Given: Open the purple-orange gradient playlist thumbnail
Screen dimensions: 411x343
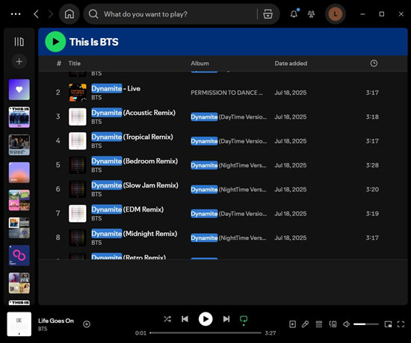Looking at the screenshot, I should [x=19, y=173].
